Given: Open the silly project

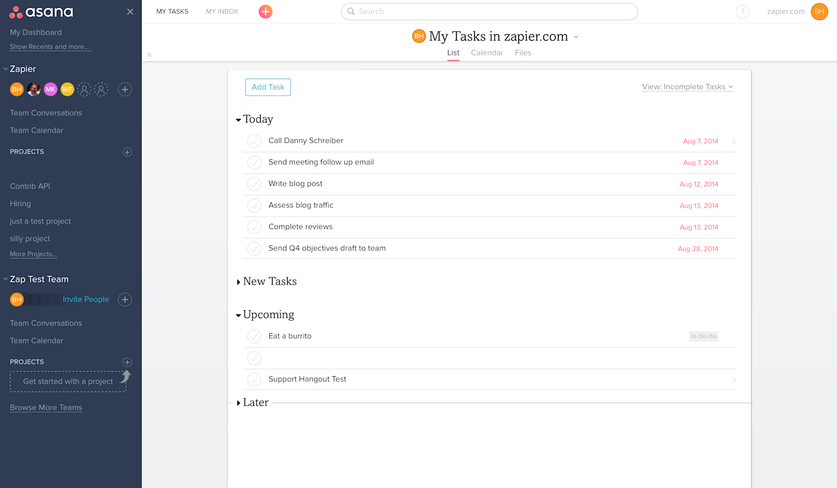Looking at the screenshot, I should click(30, 239).
